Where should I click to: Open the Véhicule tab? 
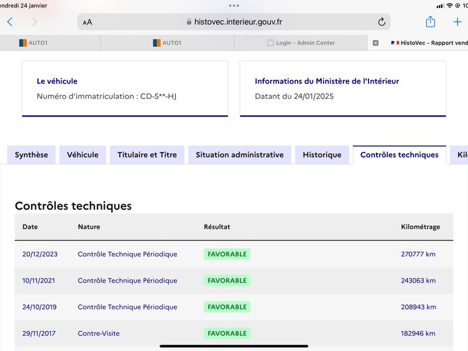pyautogui.click(x=82, y=155)
